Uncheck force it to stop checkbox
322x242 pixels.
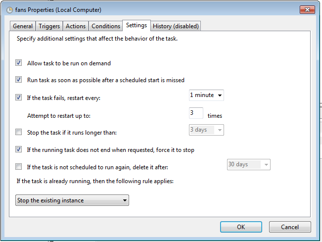[18, 149]
